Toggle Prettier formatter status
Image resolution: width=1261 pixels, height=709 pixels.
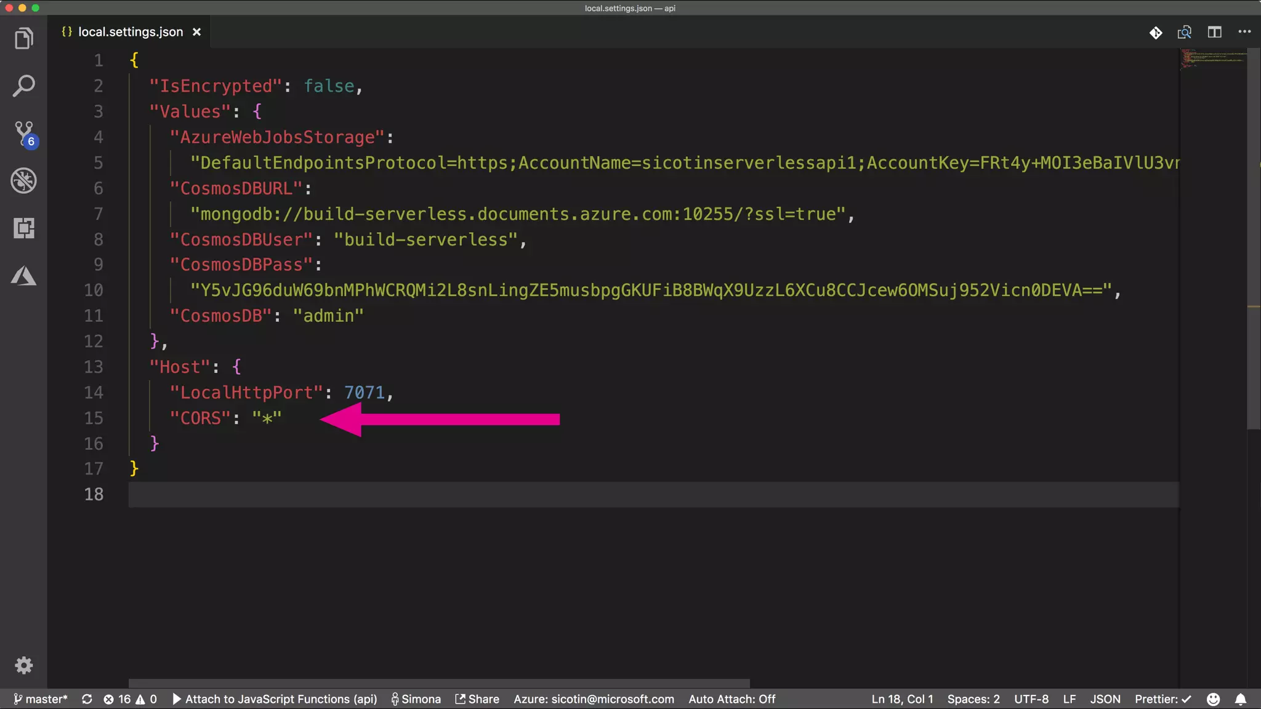1162,699
